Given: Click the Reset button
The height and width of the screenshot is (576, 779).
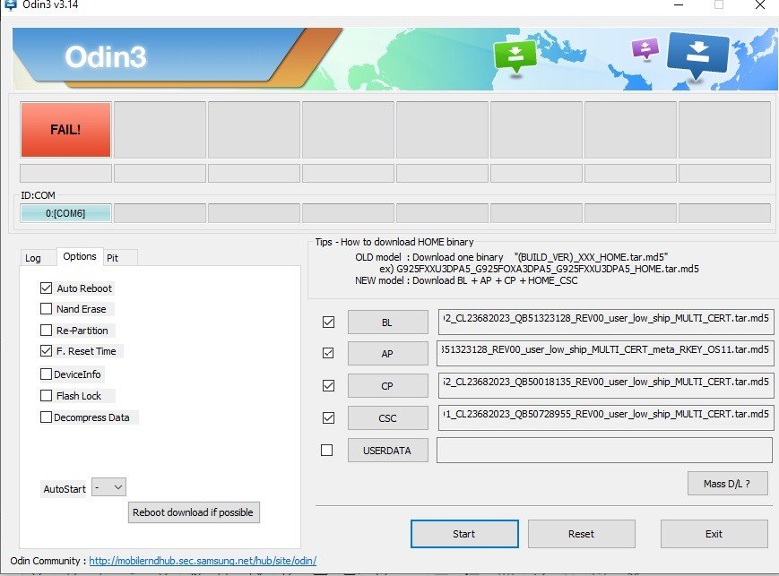Looking at the screenshot, I should point(581,534).
